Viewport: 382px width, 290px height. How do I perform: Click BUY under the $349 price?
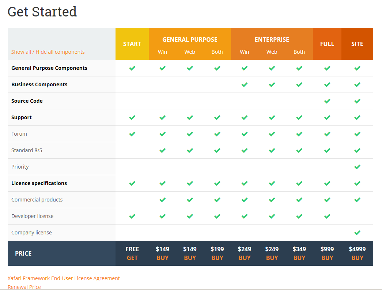299,258
